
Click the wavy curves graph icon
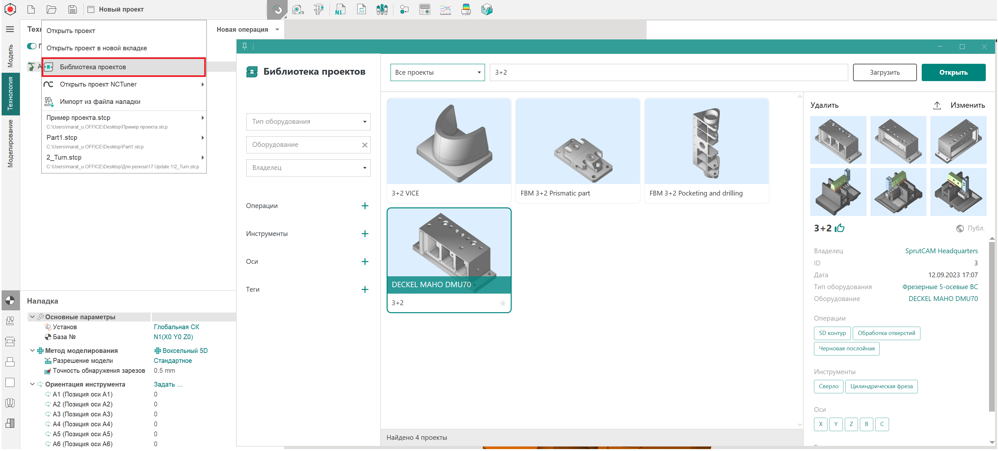pyautogui.click(x=446, y=9)
